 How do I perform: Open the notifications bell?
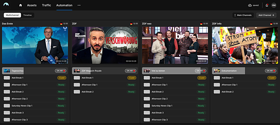(x=267, y=5)
